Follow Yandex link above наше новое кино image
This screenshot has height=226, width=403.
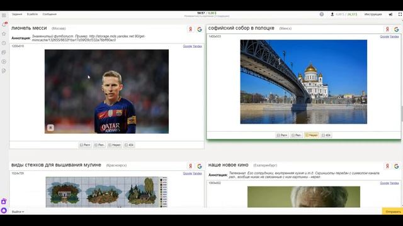click(x=394, y=183)
